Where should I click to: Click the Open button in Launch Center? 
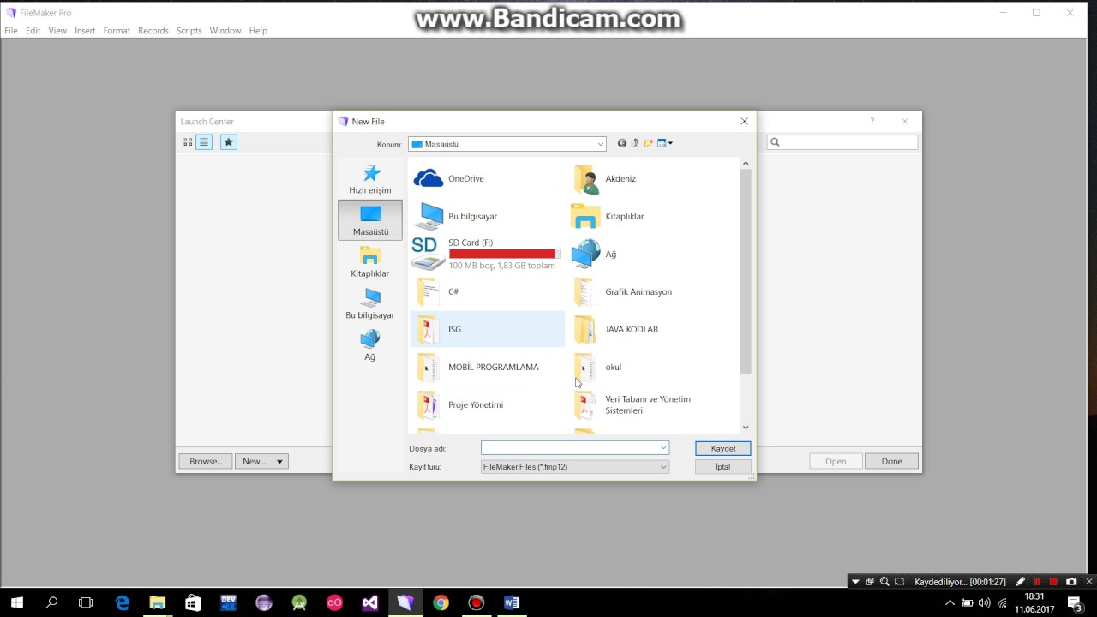point(836,461)
